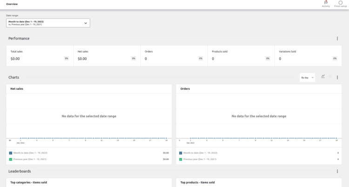Click the Overview page heading
The image size is (349, 187).
tap(12, 4)
